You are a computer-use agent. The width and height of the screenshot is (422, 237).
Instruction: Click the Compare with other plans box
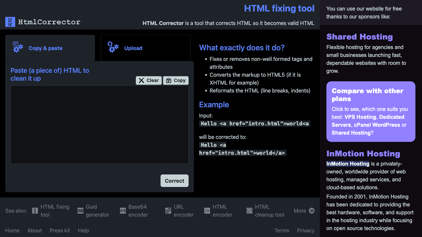coord(371,112)
